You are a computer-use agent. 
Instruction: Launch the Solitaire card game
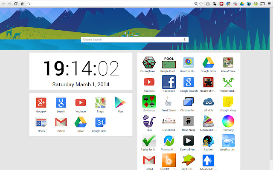149,102
